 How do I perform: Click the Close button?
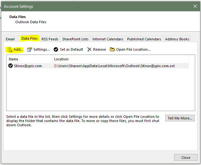(x=186, y=158)
